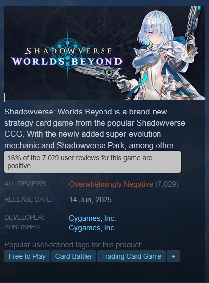Click the PUBLISHER label
The height and width of the screenshot is (283, 209).
click(x=23, y=227)
